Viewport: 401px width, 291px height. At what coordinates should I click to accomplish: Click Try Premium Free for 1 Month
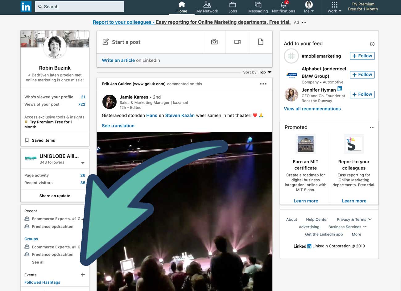point(363,6)
